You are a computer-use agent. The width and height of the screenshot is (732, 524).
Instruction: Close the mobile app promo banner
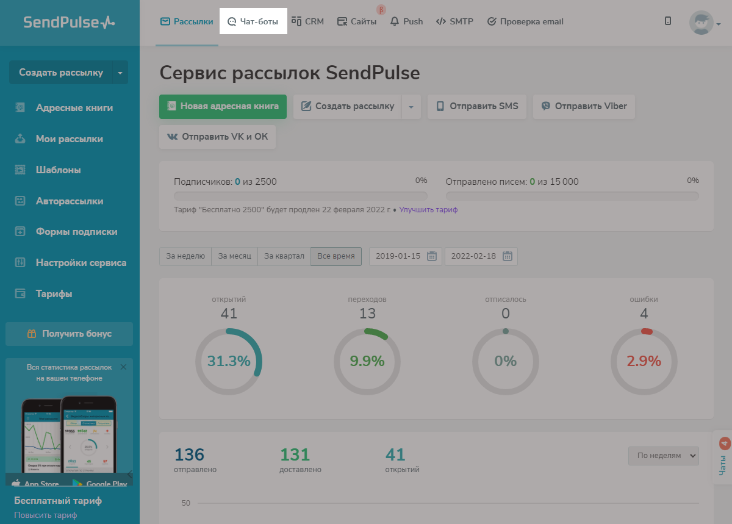123,367
